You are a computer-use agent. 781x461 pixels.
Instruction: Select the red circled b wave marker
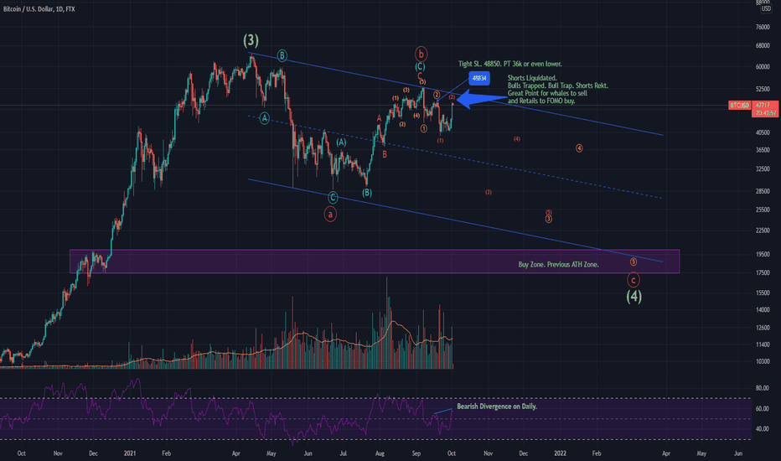421,54
